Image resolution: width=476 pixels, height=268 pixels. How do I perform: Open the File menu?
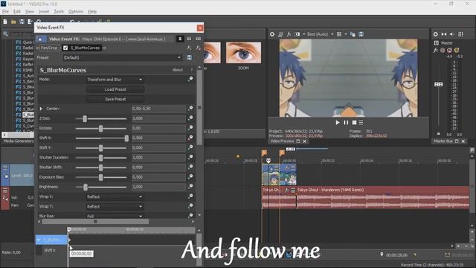(5, 12)
